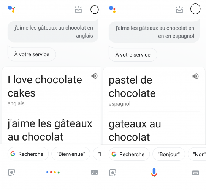Tap the Recherche chip in left screen

[28, 154]
